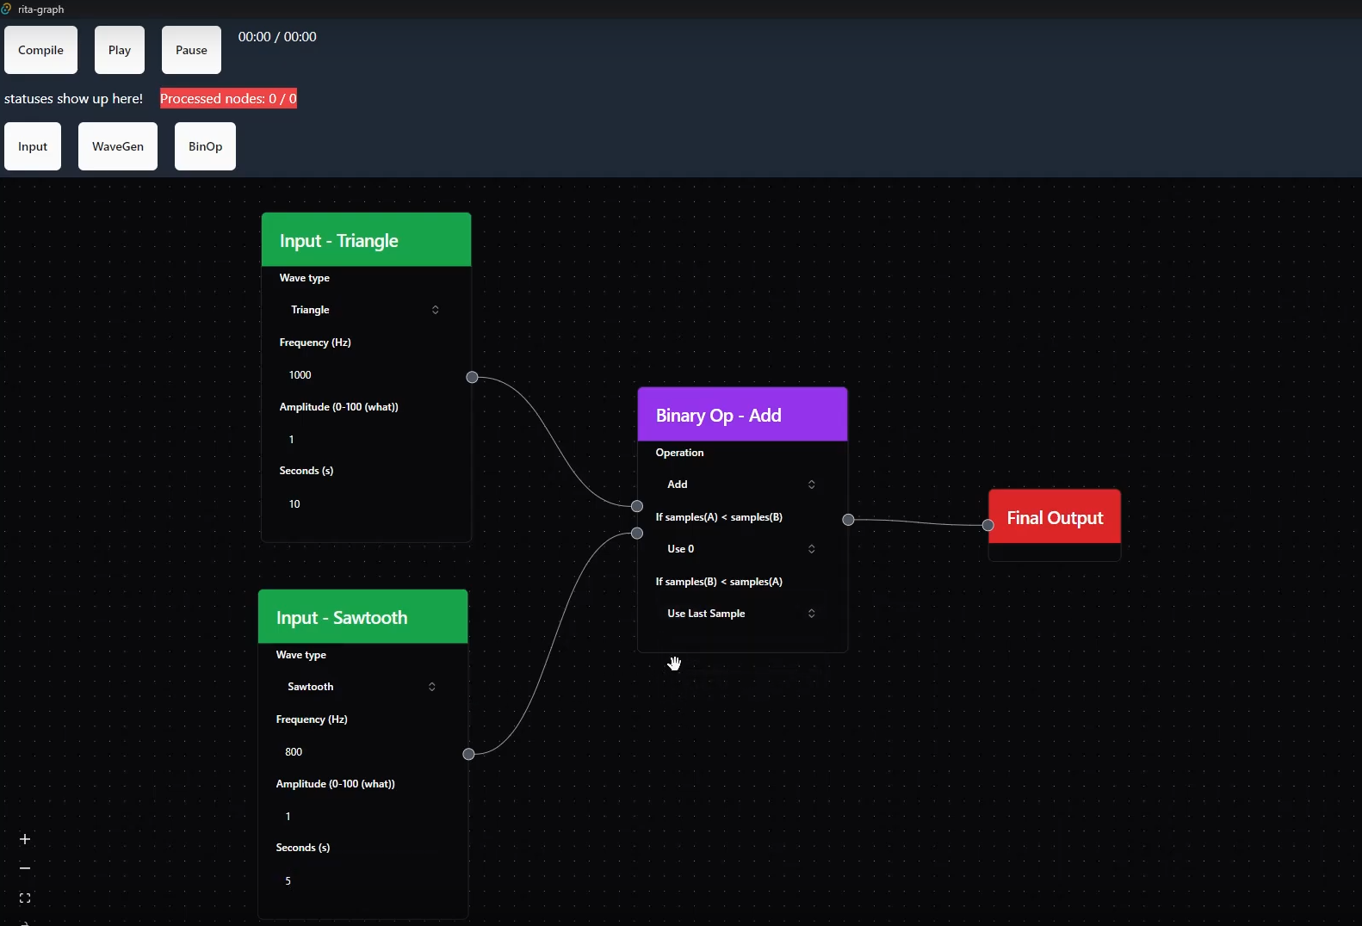Click the Final Output input handle

987,525
